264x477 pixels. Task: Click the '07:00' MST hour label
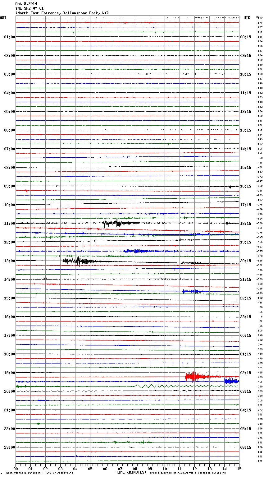coord(10,149)
